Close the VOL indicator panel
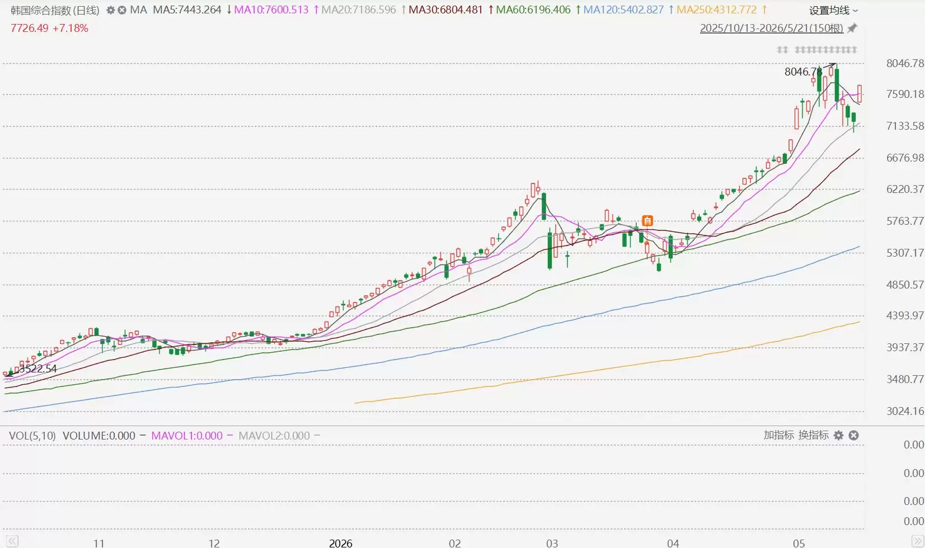This screenshot has height=548, width=925. [x=853, y=435]
